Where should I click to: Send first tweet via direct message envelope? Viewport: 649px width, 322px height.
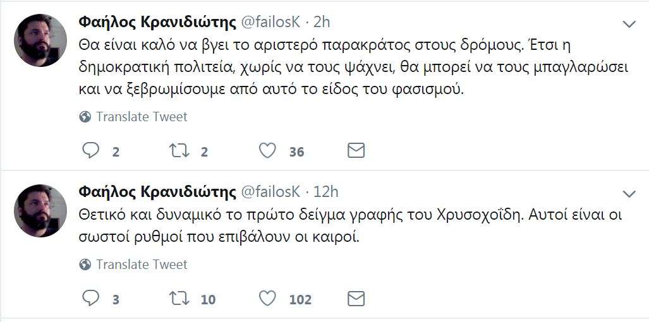pyautogui.click(x=356, y=151)
